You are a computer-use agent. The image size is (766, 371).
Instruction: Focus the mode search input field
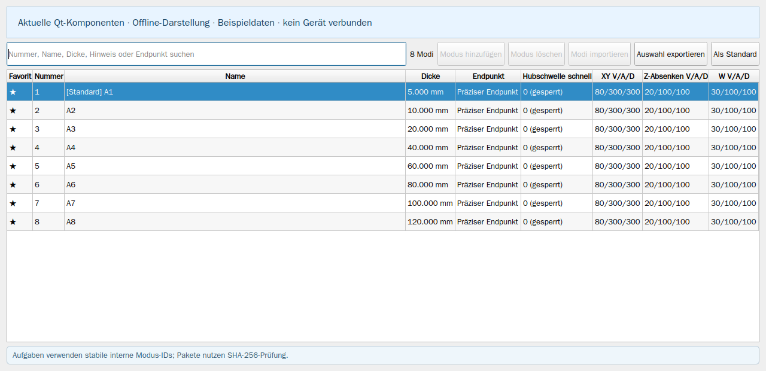click(x=206, y=54)
